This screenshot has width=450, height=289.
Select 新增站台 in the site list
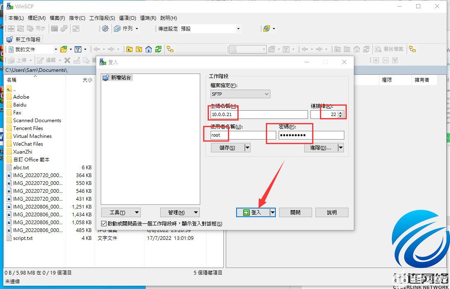coord(117,78)
